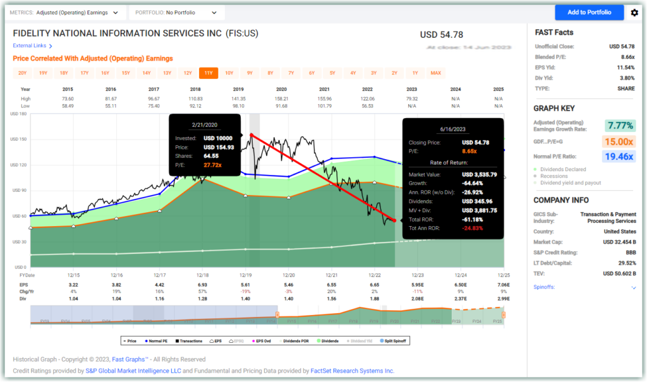Click the 7.77% earnings growth rate box
Image resolution: width=647 pixels, height=382 pixels.
click(x=620, y=126)
